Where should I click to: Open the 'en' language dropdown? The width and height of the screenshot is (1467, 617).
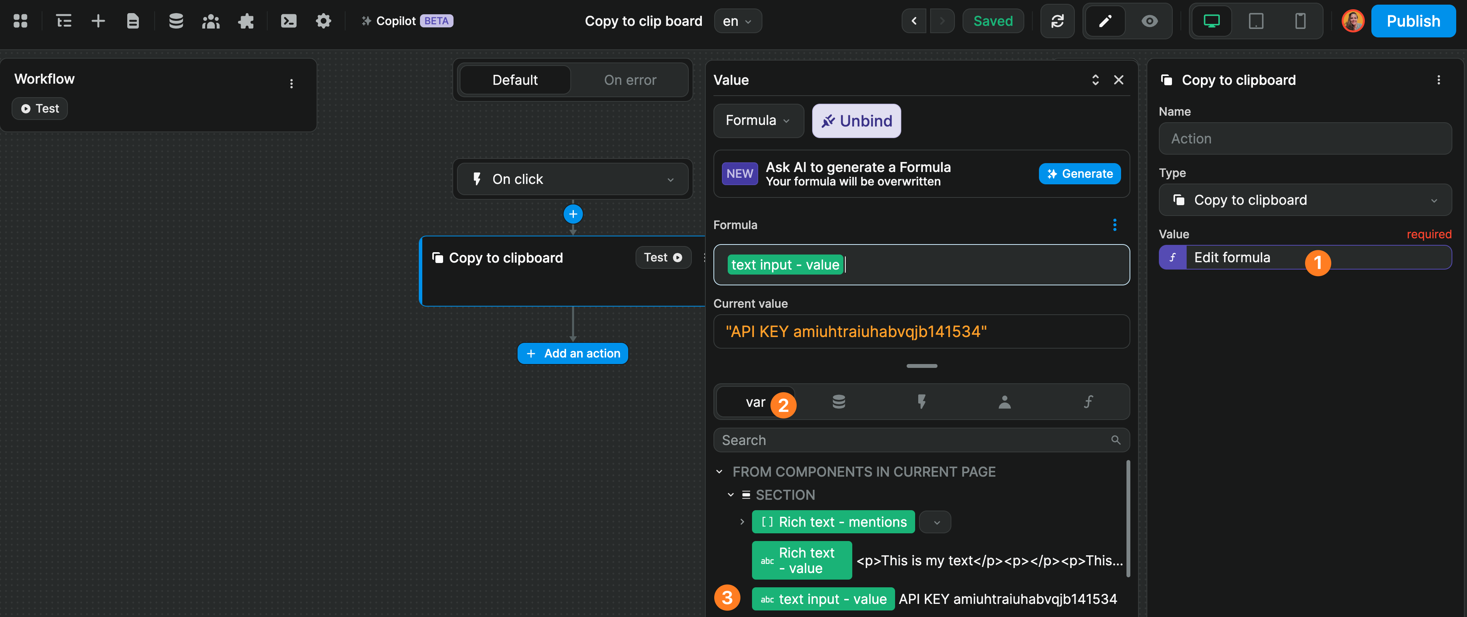click(x=737, y=21)
